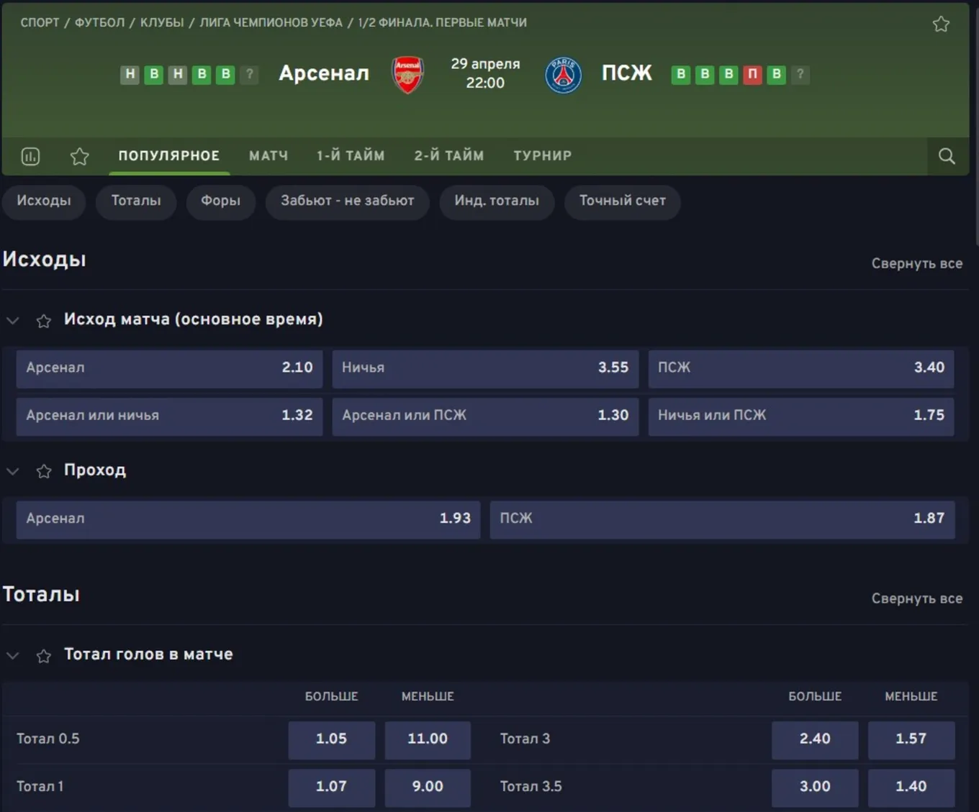
Task: Bet on Арсенал to advance at 1.93
Action: click(248, 519)
